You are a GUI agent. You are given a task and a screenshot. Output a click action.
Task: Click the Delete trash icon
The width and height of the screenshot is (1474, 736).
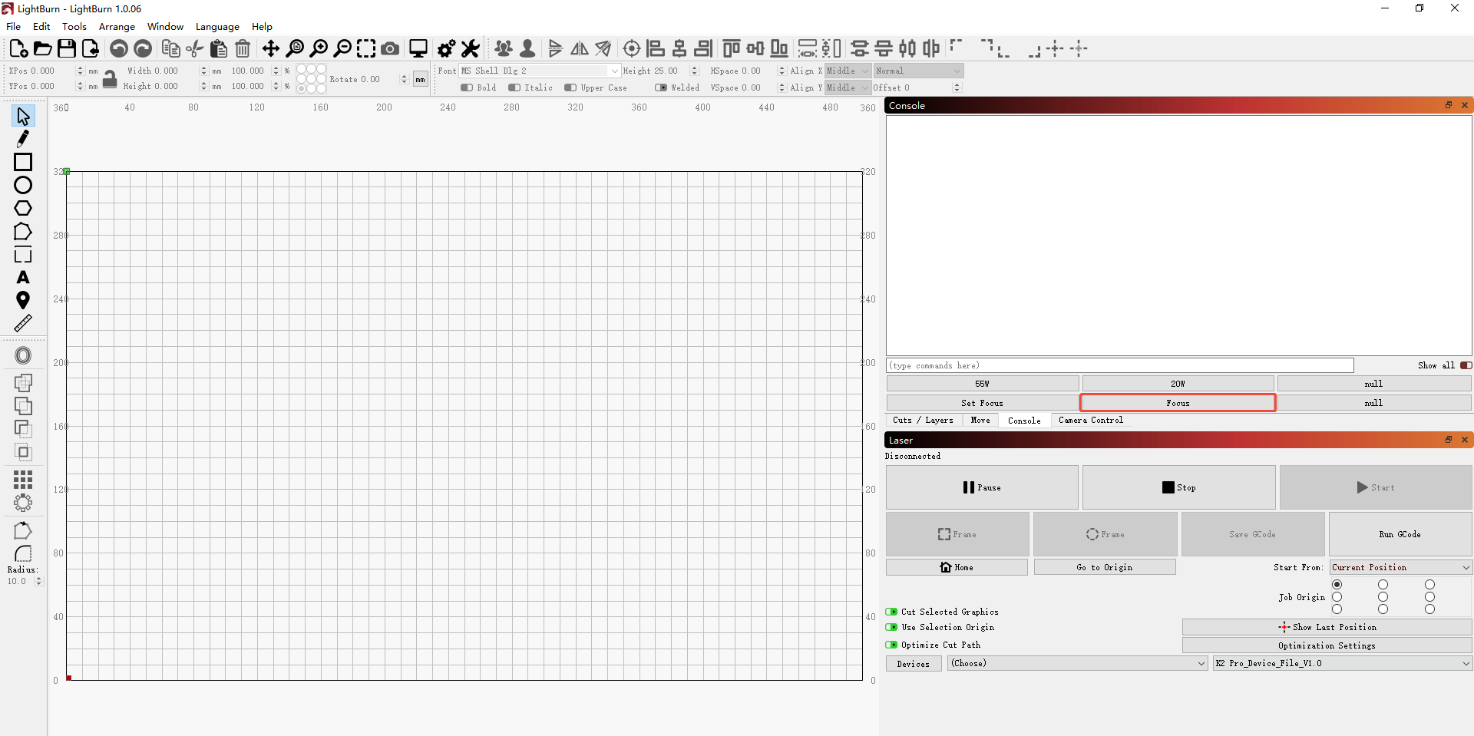click(x=243, y=49)
